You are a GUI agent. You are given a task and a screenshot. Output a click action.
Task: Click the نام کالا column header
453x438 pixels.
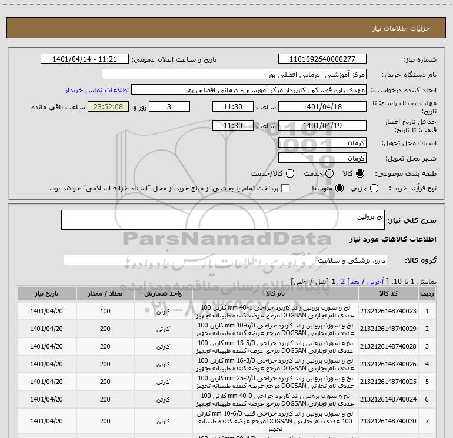(x=275, y=293)
